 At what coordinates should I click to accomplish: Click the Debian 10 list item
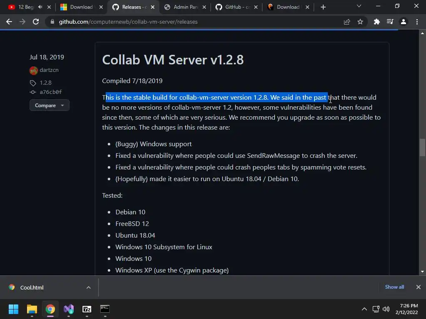pos(130,212)
